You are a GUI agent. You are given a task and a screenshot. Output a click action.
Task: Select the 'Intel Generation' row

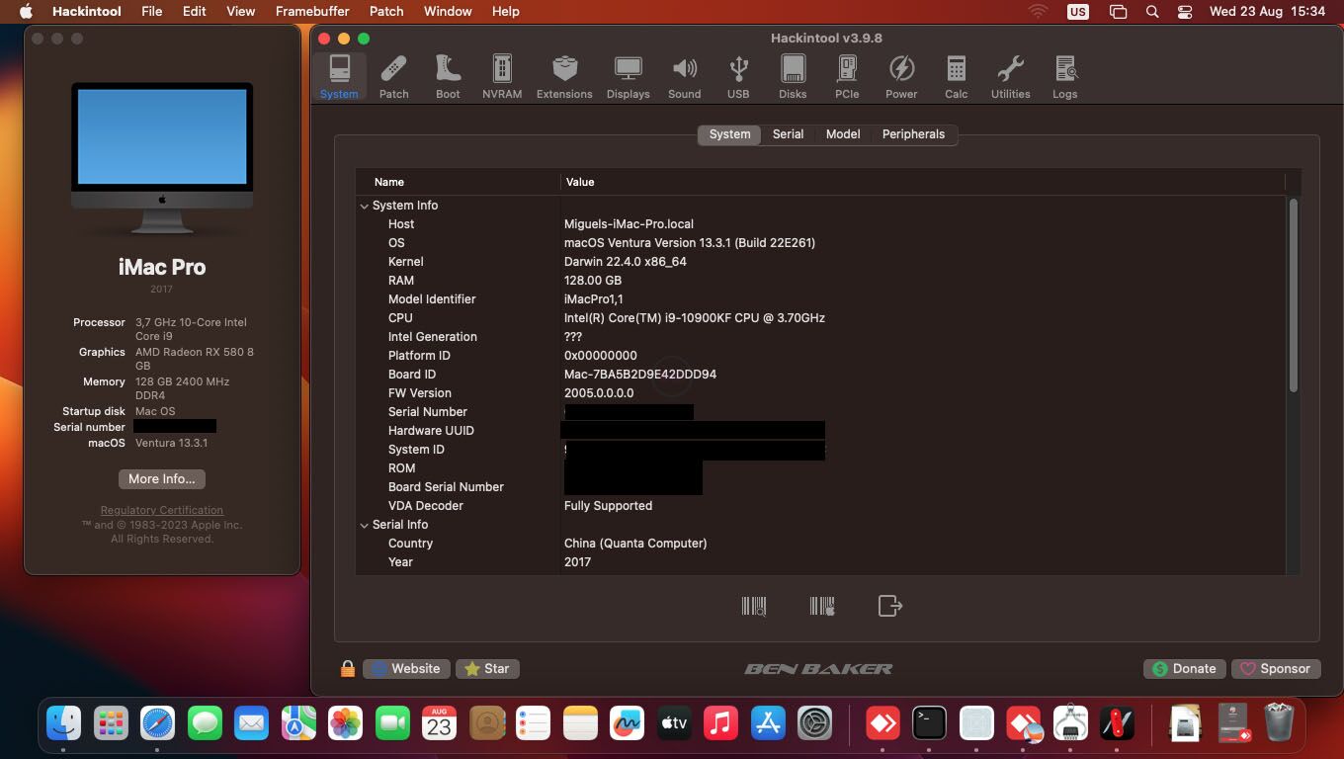click(x=821, y=337)
